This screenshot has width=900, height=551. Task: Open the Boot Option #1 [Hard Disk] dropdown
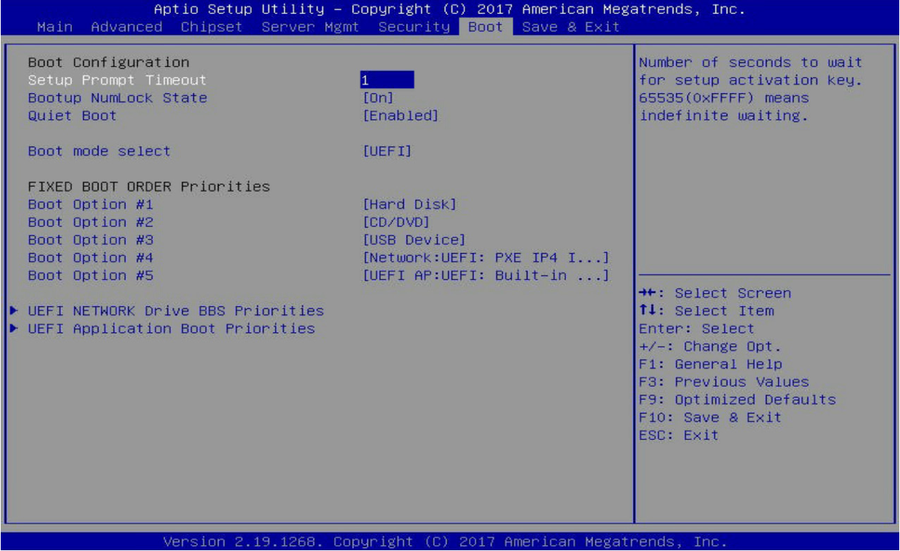point(409,204)
